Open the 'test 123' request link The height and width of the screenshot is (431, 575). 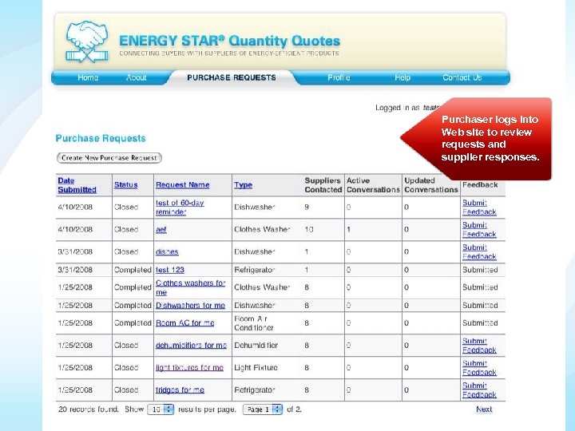pos(170,270)
